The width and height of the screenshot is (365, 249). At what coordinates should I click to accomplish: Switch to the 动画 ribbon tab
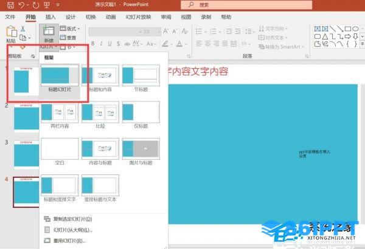(111, 17)
